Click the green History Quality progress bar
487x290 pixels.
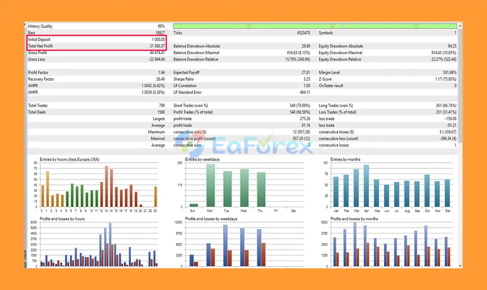315,26
